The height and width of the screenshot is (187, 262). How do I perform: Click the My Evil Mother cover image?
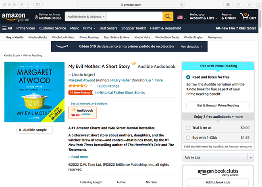coord(34,92)
